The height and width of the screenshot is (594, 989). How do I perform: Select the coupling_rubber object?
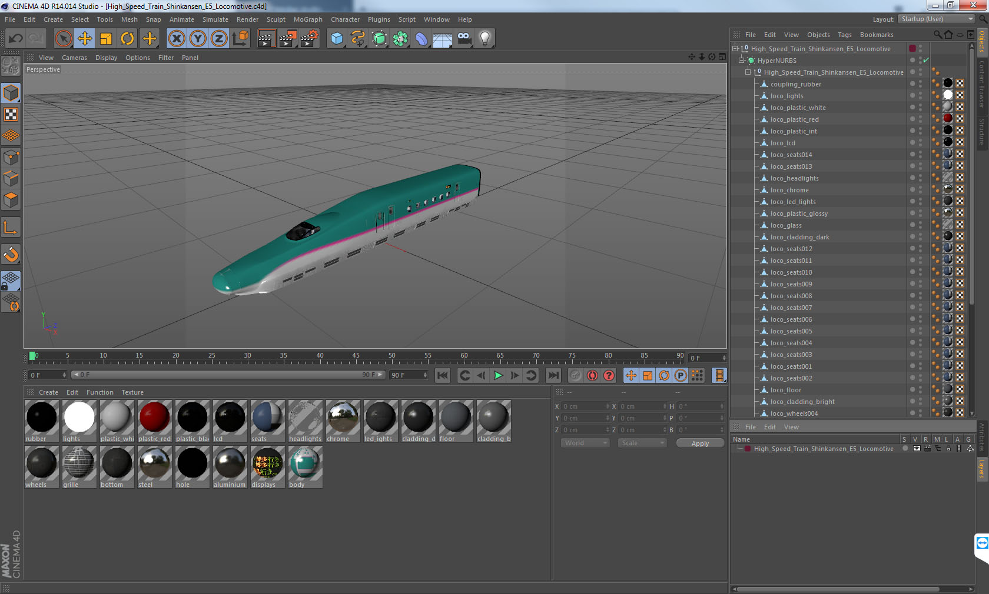[x=796, y=84]
